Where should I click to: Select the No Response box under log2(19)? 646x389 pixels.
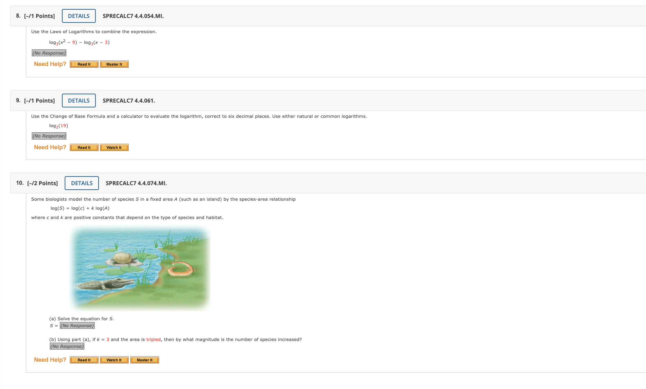click(49, 136)
